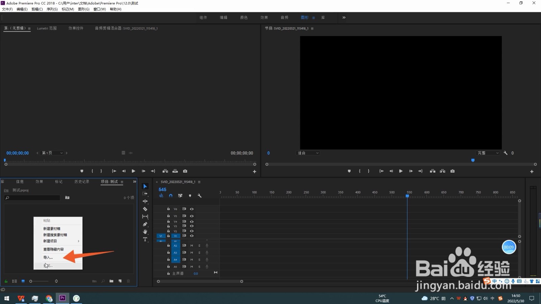541x304 pixels.
Task: Mute audio track A2
Action: (192, 246)
